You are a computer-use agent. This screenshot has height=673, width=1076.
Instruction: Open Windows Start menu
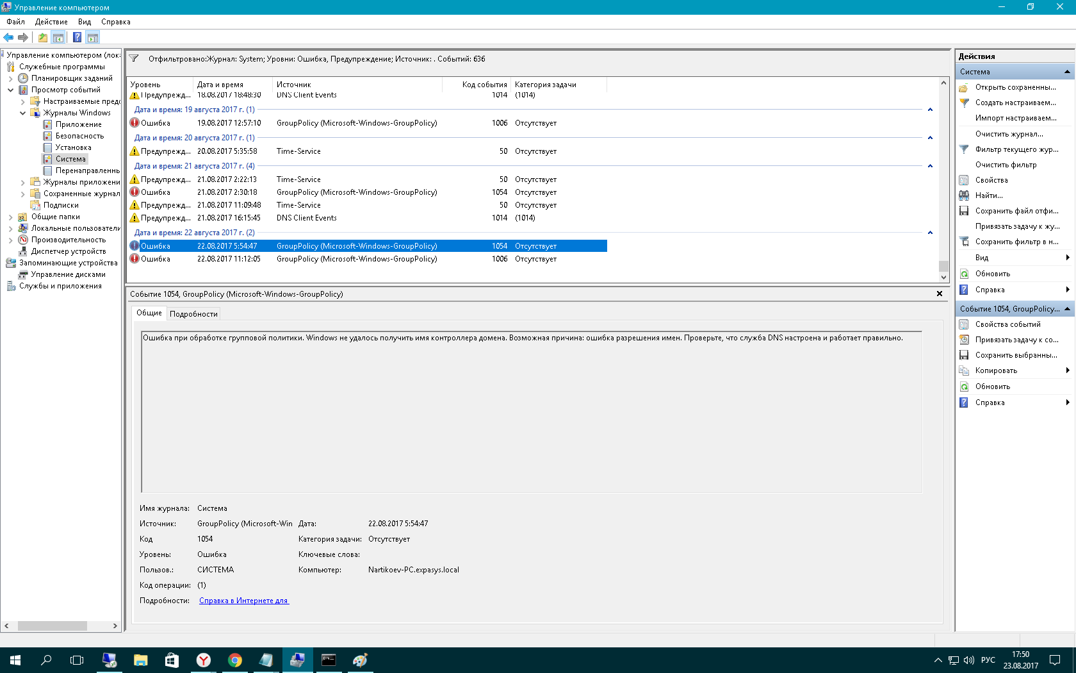pyautogui.click(x=15, y=660)
